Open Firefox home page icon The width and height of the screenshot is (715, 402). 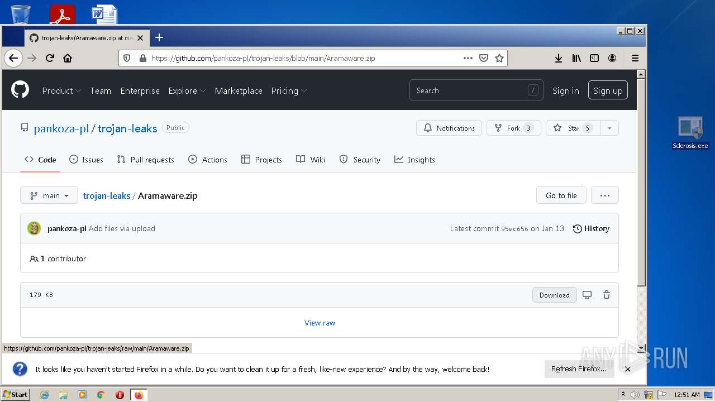pyautogui.click(x=68, y=58)
